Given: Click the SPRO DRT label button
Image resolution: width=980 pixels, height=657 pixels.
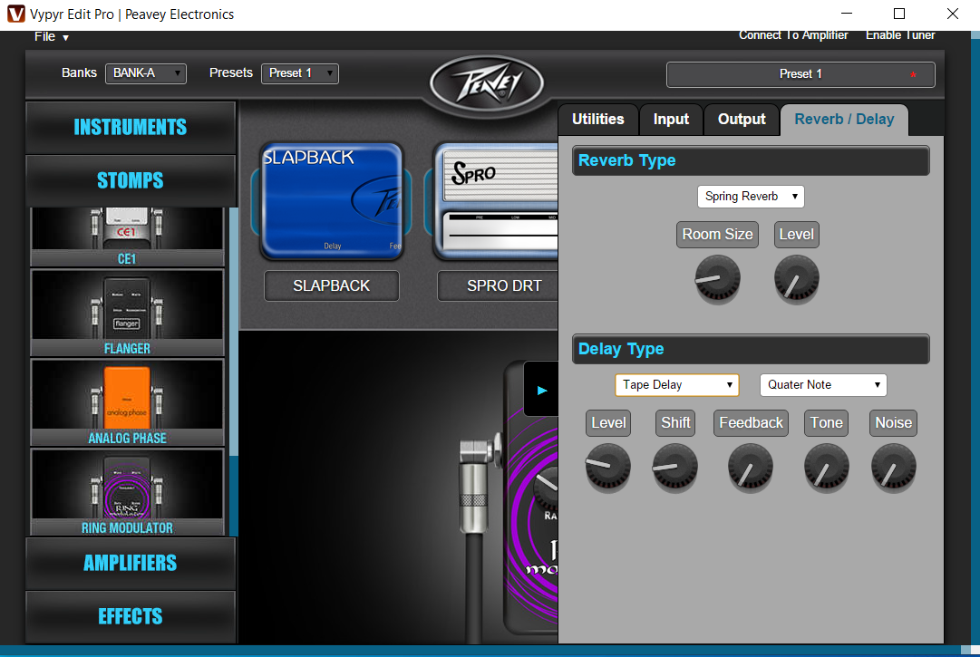Looking at the screenshot, I should coord(498,285).
